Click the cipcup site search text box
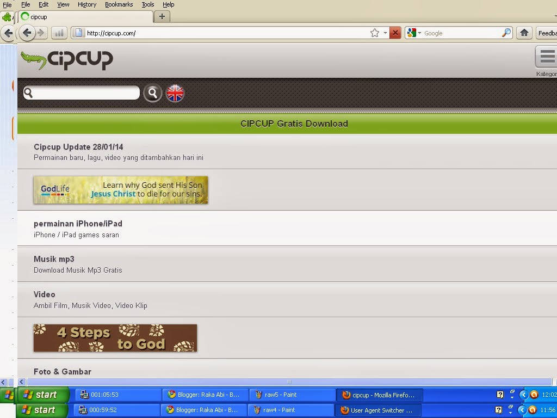The width and height of the screenshot is (557, 418). click(82, 93)
